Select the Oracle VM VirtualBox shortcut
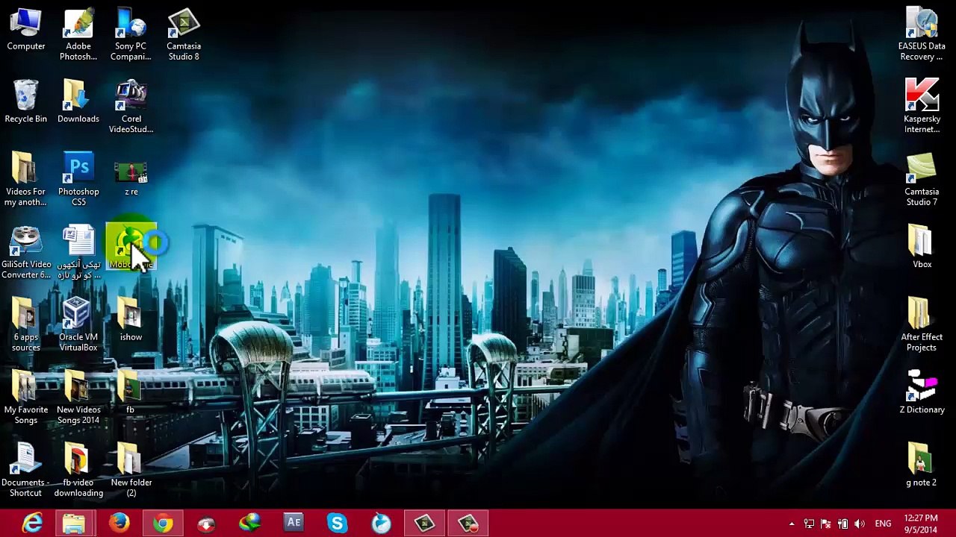956x537 pixels. pyautogui.click(x=78, y=325)
